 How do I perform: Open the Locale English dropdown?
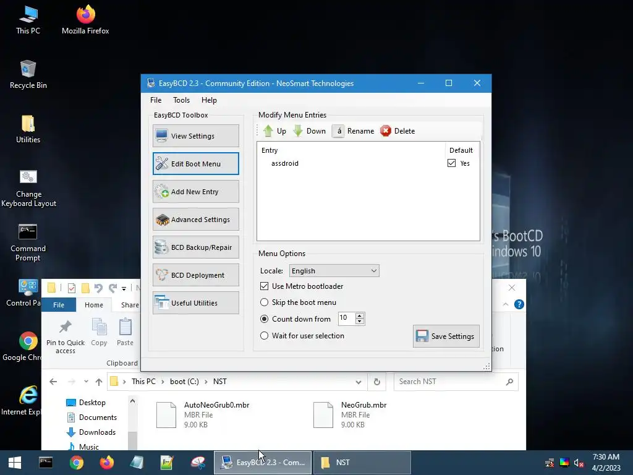pos(334,271)
